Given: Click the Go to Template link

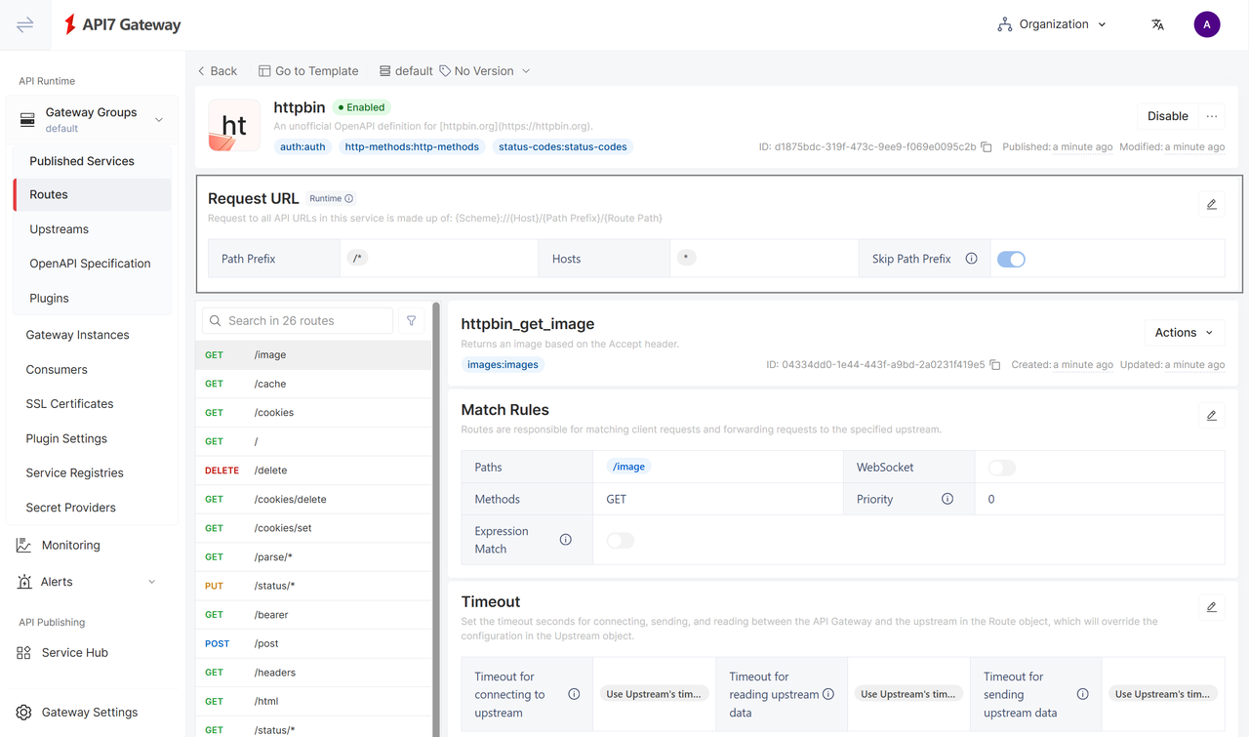Looking at the screenshot, I should pos(308,71).
